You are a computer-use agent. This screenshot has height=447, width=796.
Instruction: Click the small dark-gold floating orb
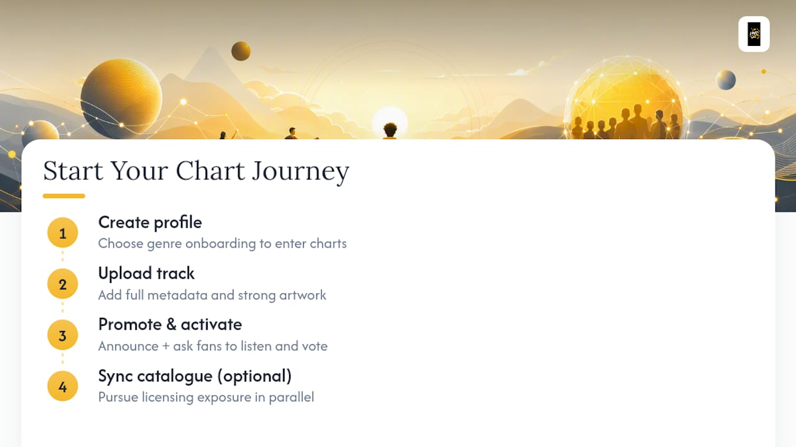pos(241,51)
